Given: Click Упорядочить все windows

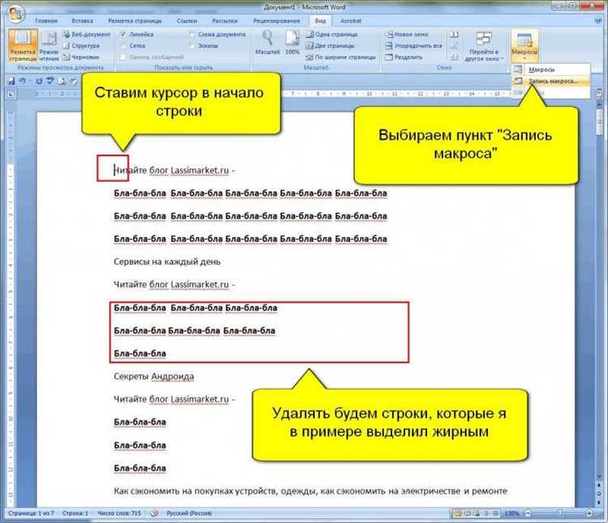Looking at the screenshot, I should (413, 45).
